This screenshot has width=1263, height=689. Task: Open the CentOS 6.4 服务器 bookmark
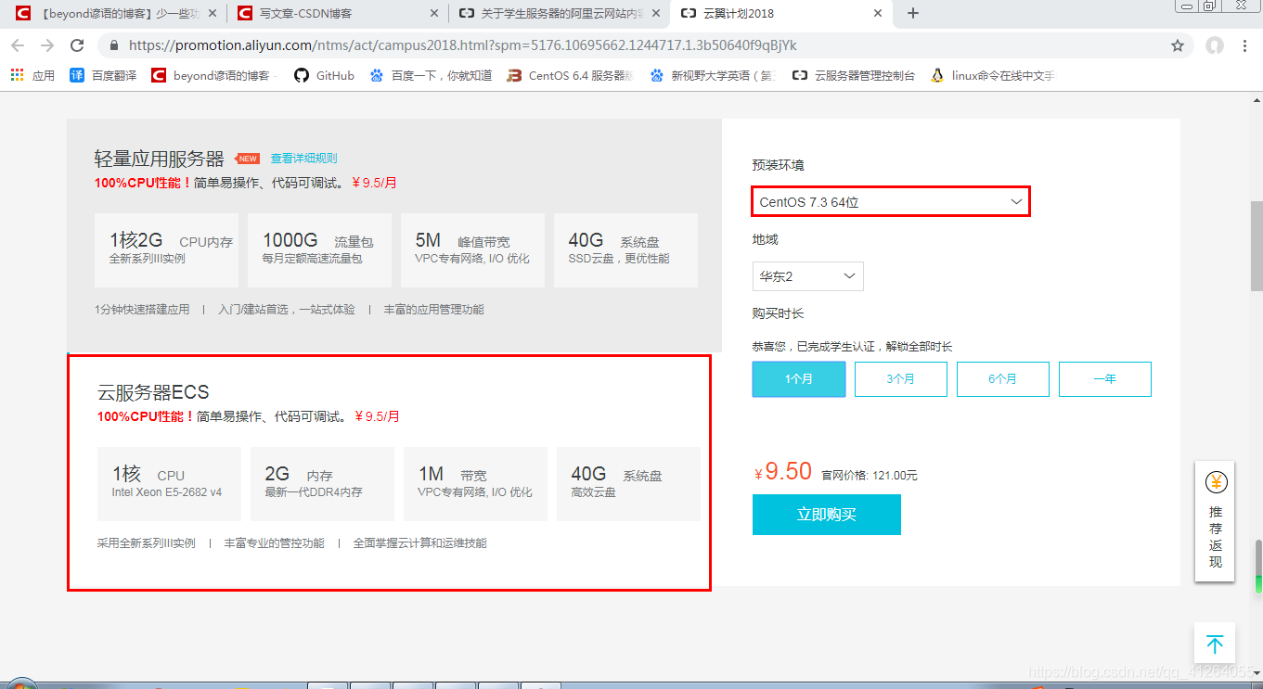(x=570, y=75)
